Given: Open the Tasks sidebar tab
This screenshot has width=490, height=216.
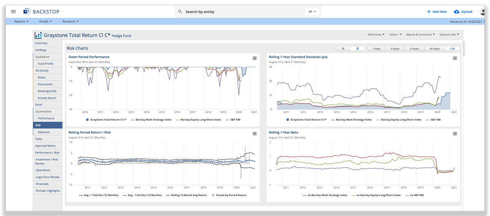Looking at the screenshot, I should [48, 139].
